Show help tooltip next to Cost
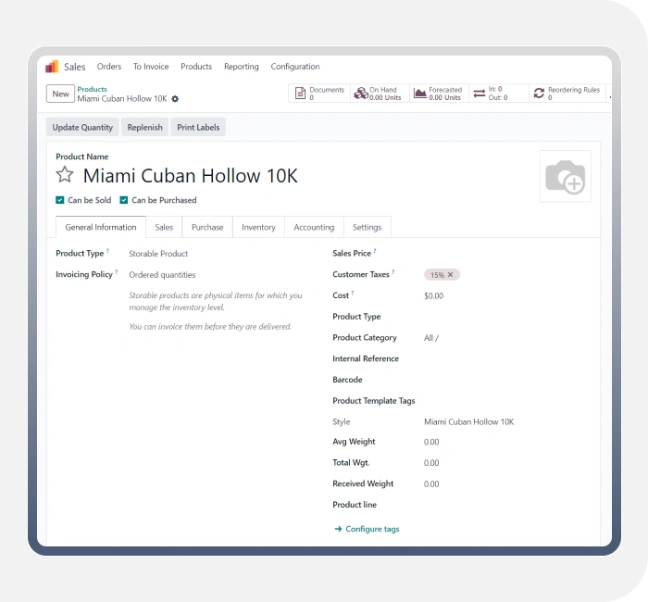Image resolution: width=648 pixels, height=602 pixels. click(x=353, y=293)
